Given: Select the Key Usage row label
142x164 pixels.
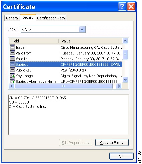Looking at the screenshot, I should click(x=24, y=76).
